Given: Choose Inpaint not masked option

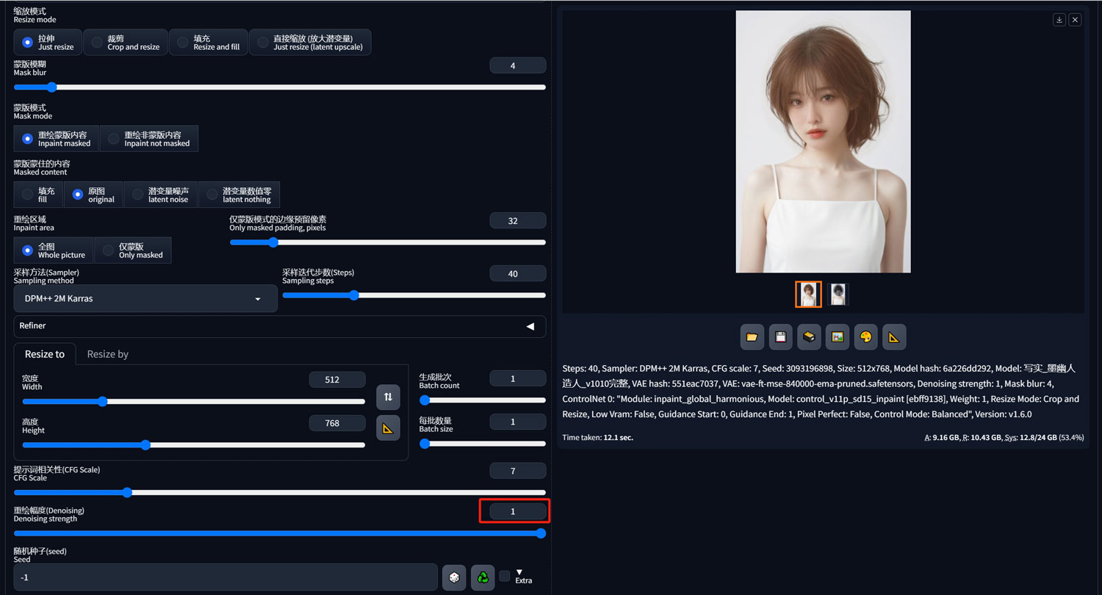Looking at the screenshot, I should tap(148, 139).
